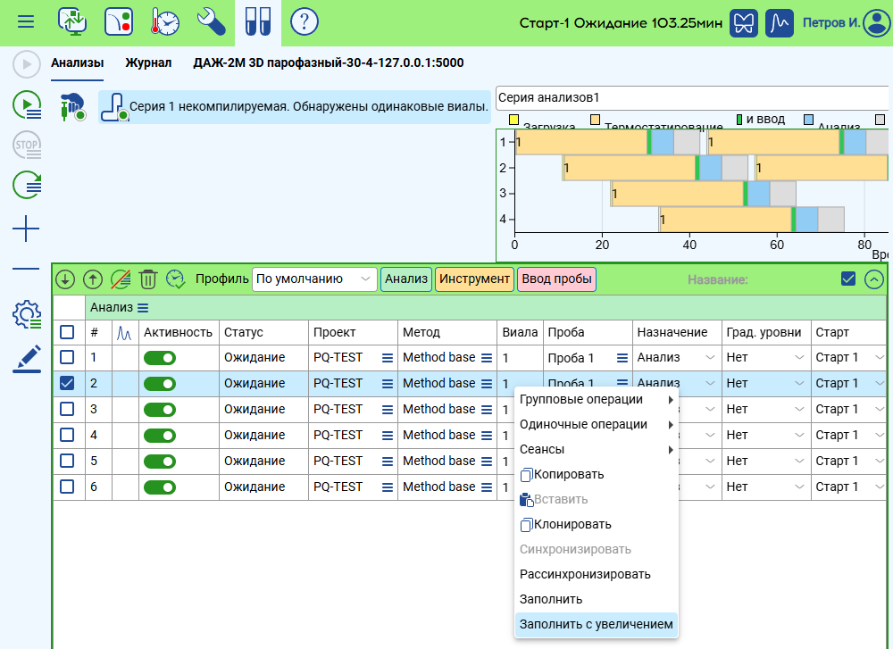Click yellow Загрузка legend swatch
The width and height of the screenshot is (893, 649).
pos(513,120)
